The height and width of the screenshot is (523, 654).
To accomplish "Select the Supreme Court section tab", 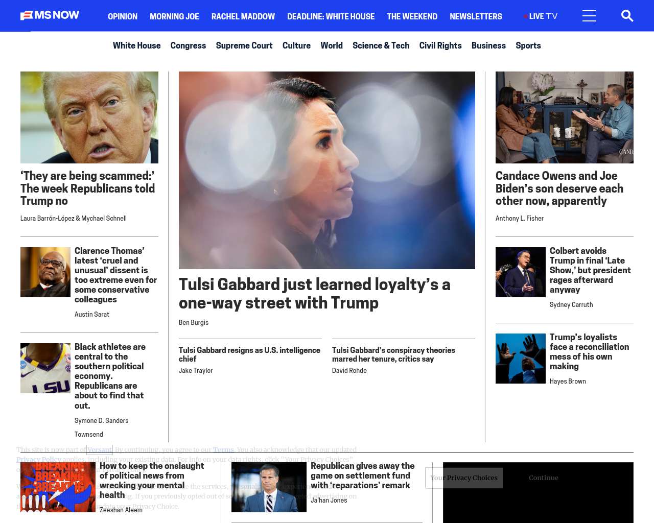I will coord(244,45).
